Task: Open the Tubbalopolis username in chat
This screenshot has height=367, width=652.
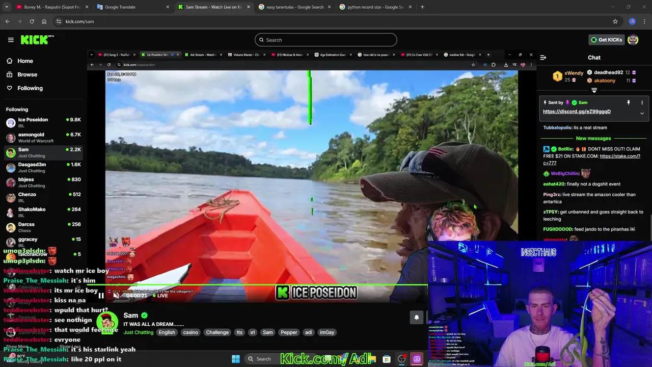Action: [x=557, y=127]
